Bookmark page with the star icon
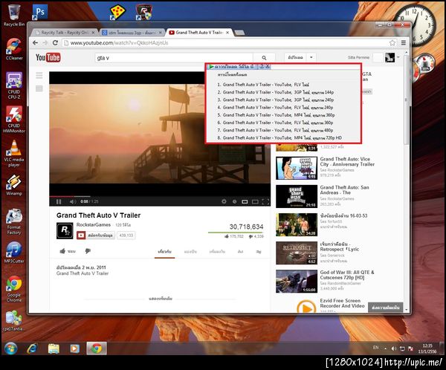 tap(392, 42)
